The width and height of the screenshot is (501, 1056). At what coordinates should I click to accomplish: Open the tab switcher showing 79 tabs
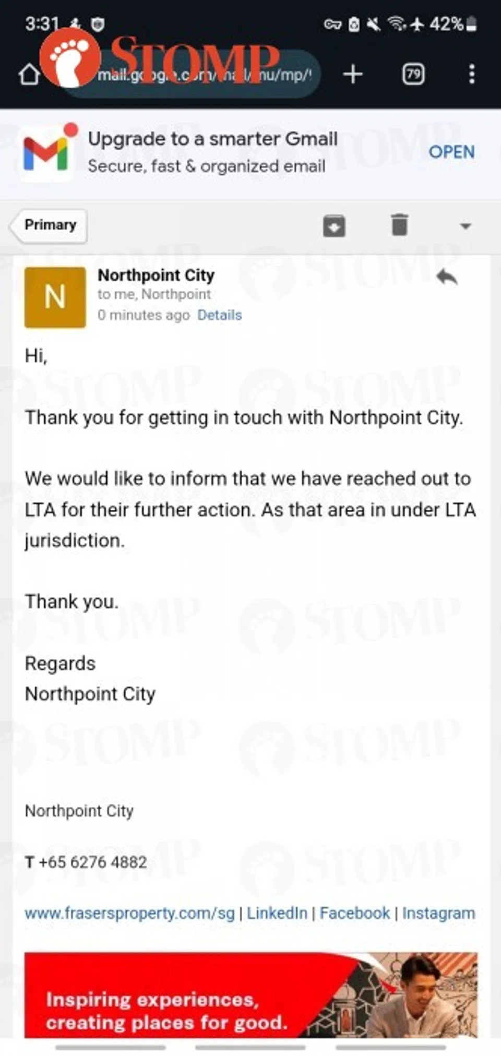pyautogui.click(x=413, y=74)
